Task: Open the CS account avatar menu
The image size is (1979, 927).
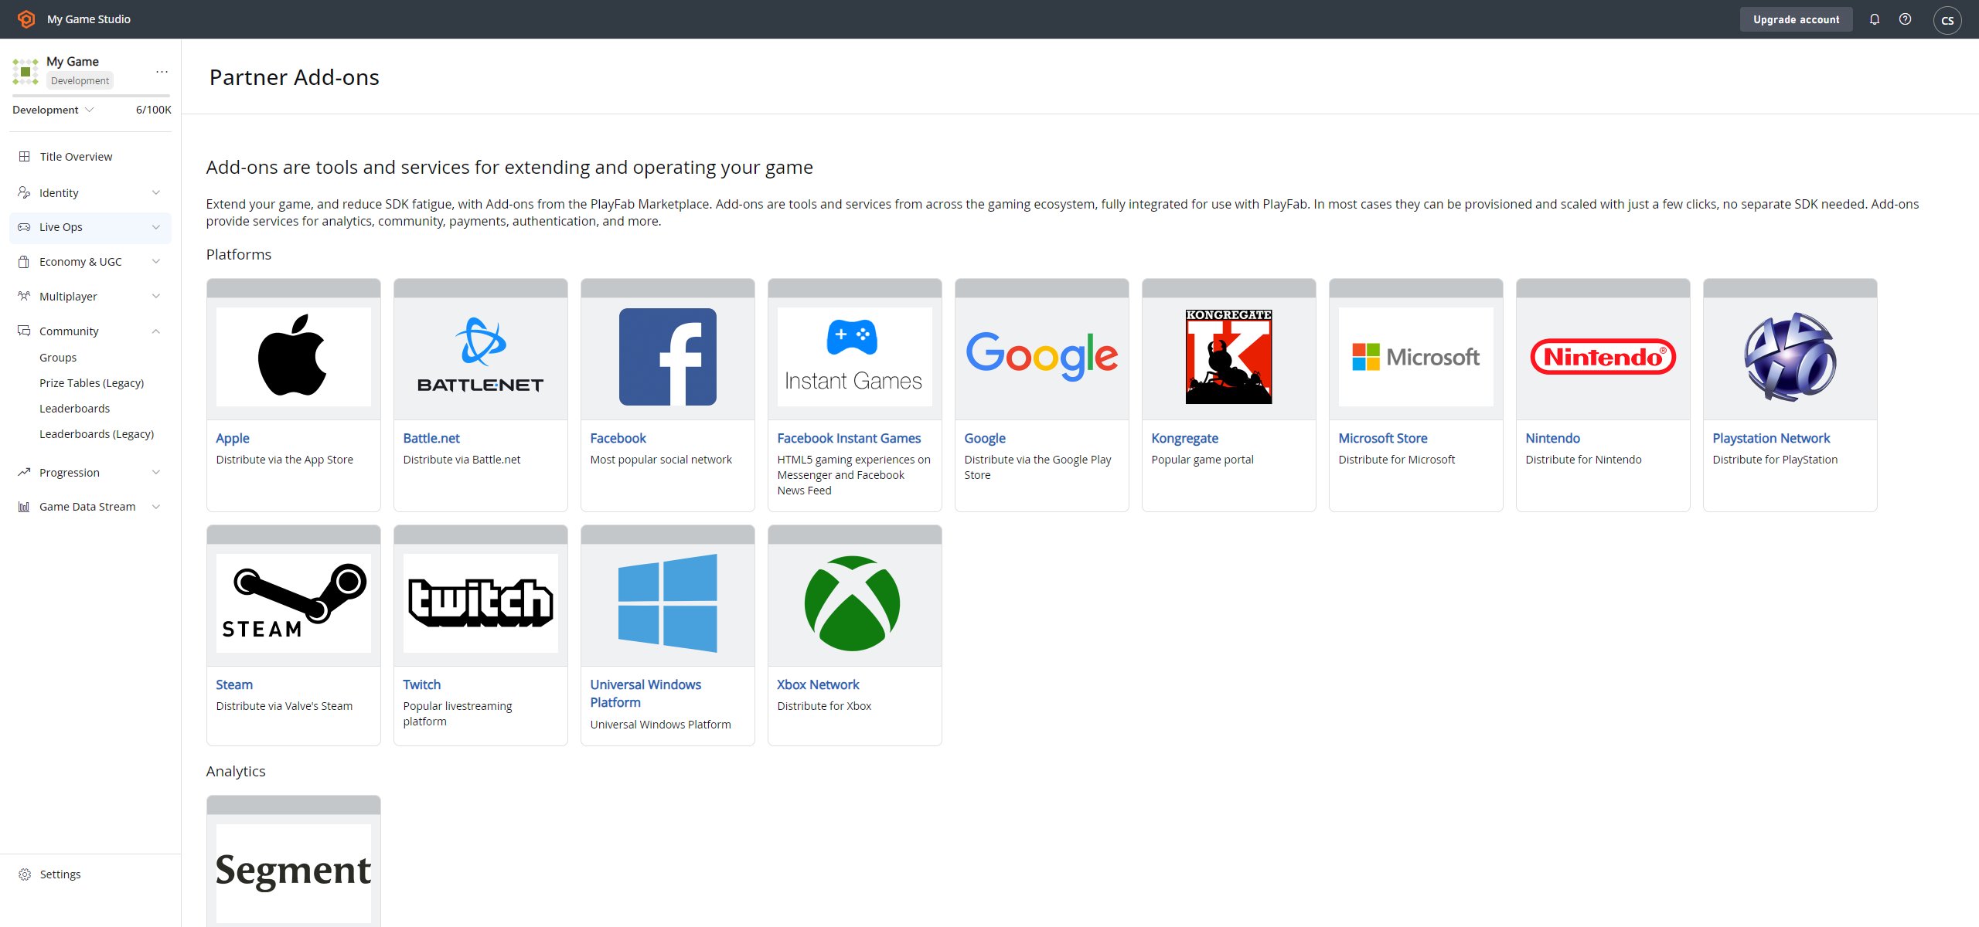Action: point(1947,20)
